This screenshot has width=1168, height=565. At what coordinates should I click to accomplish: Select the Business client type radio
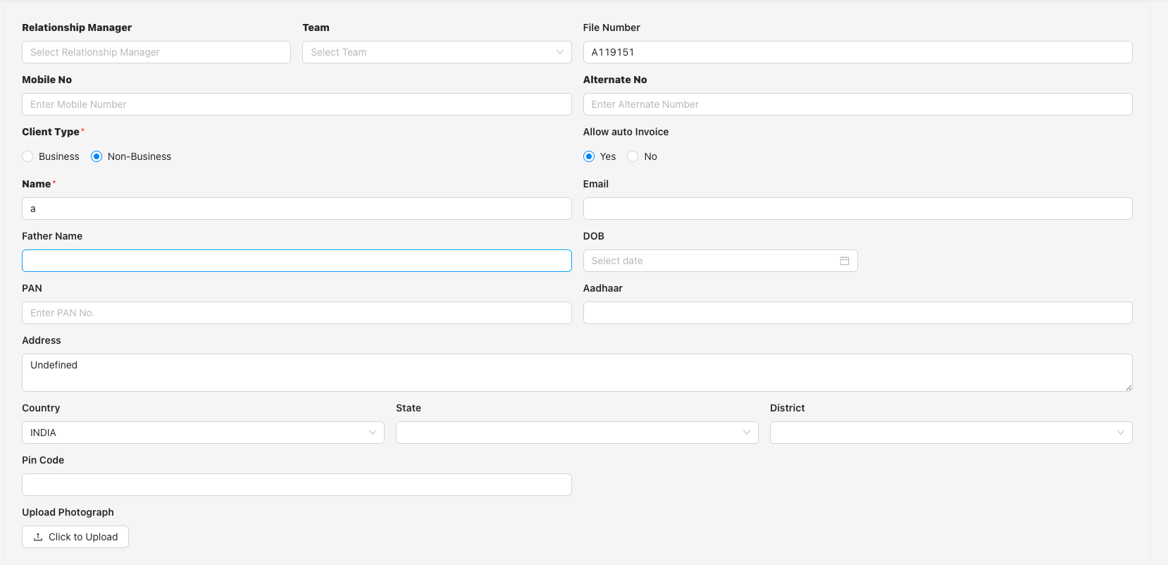pyautogui.click(x=27, y=156)
